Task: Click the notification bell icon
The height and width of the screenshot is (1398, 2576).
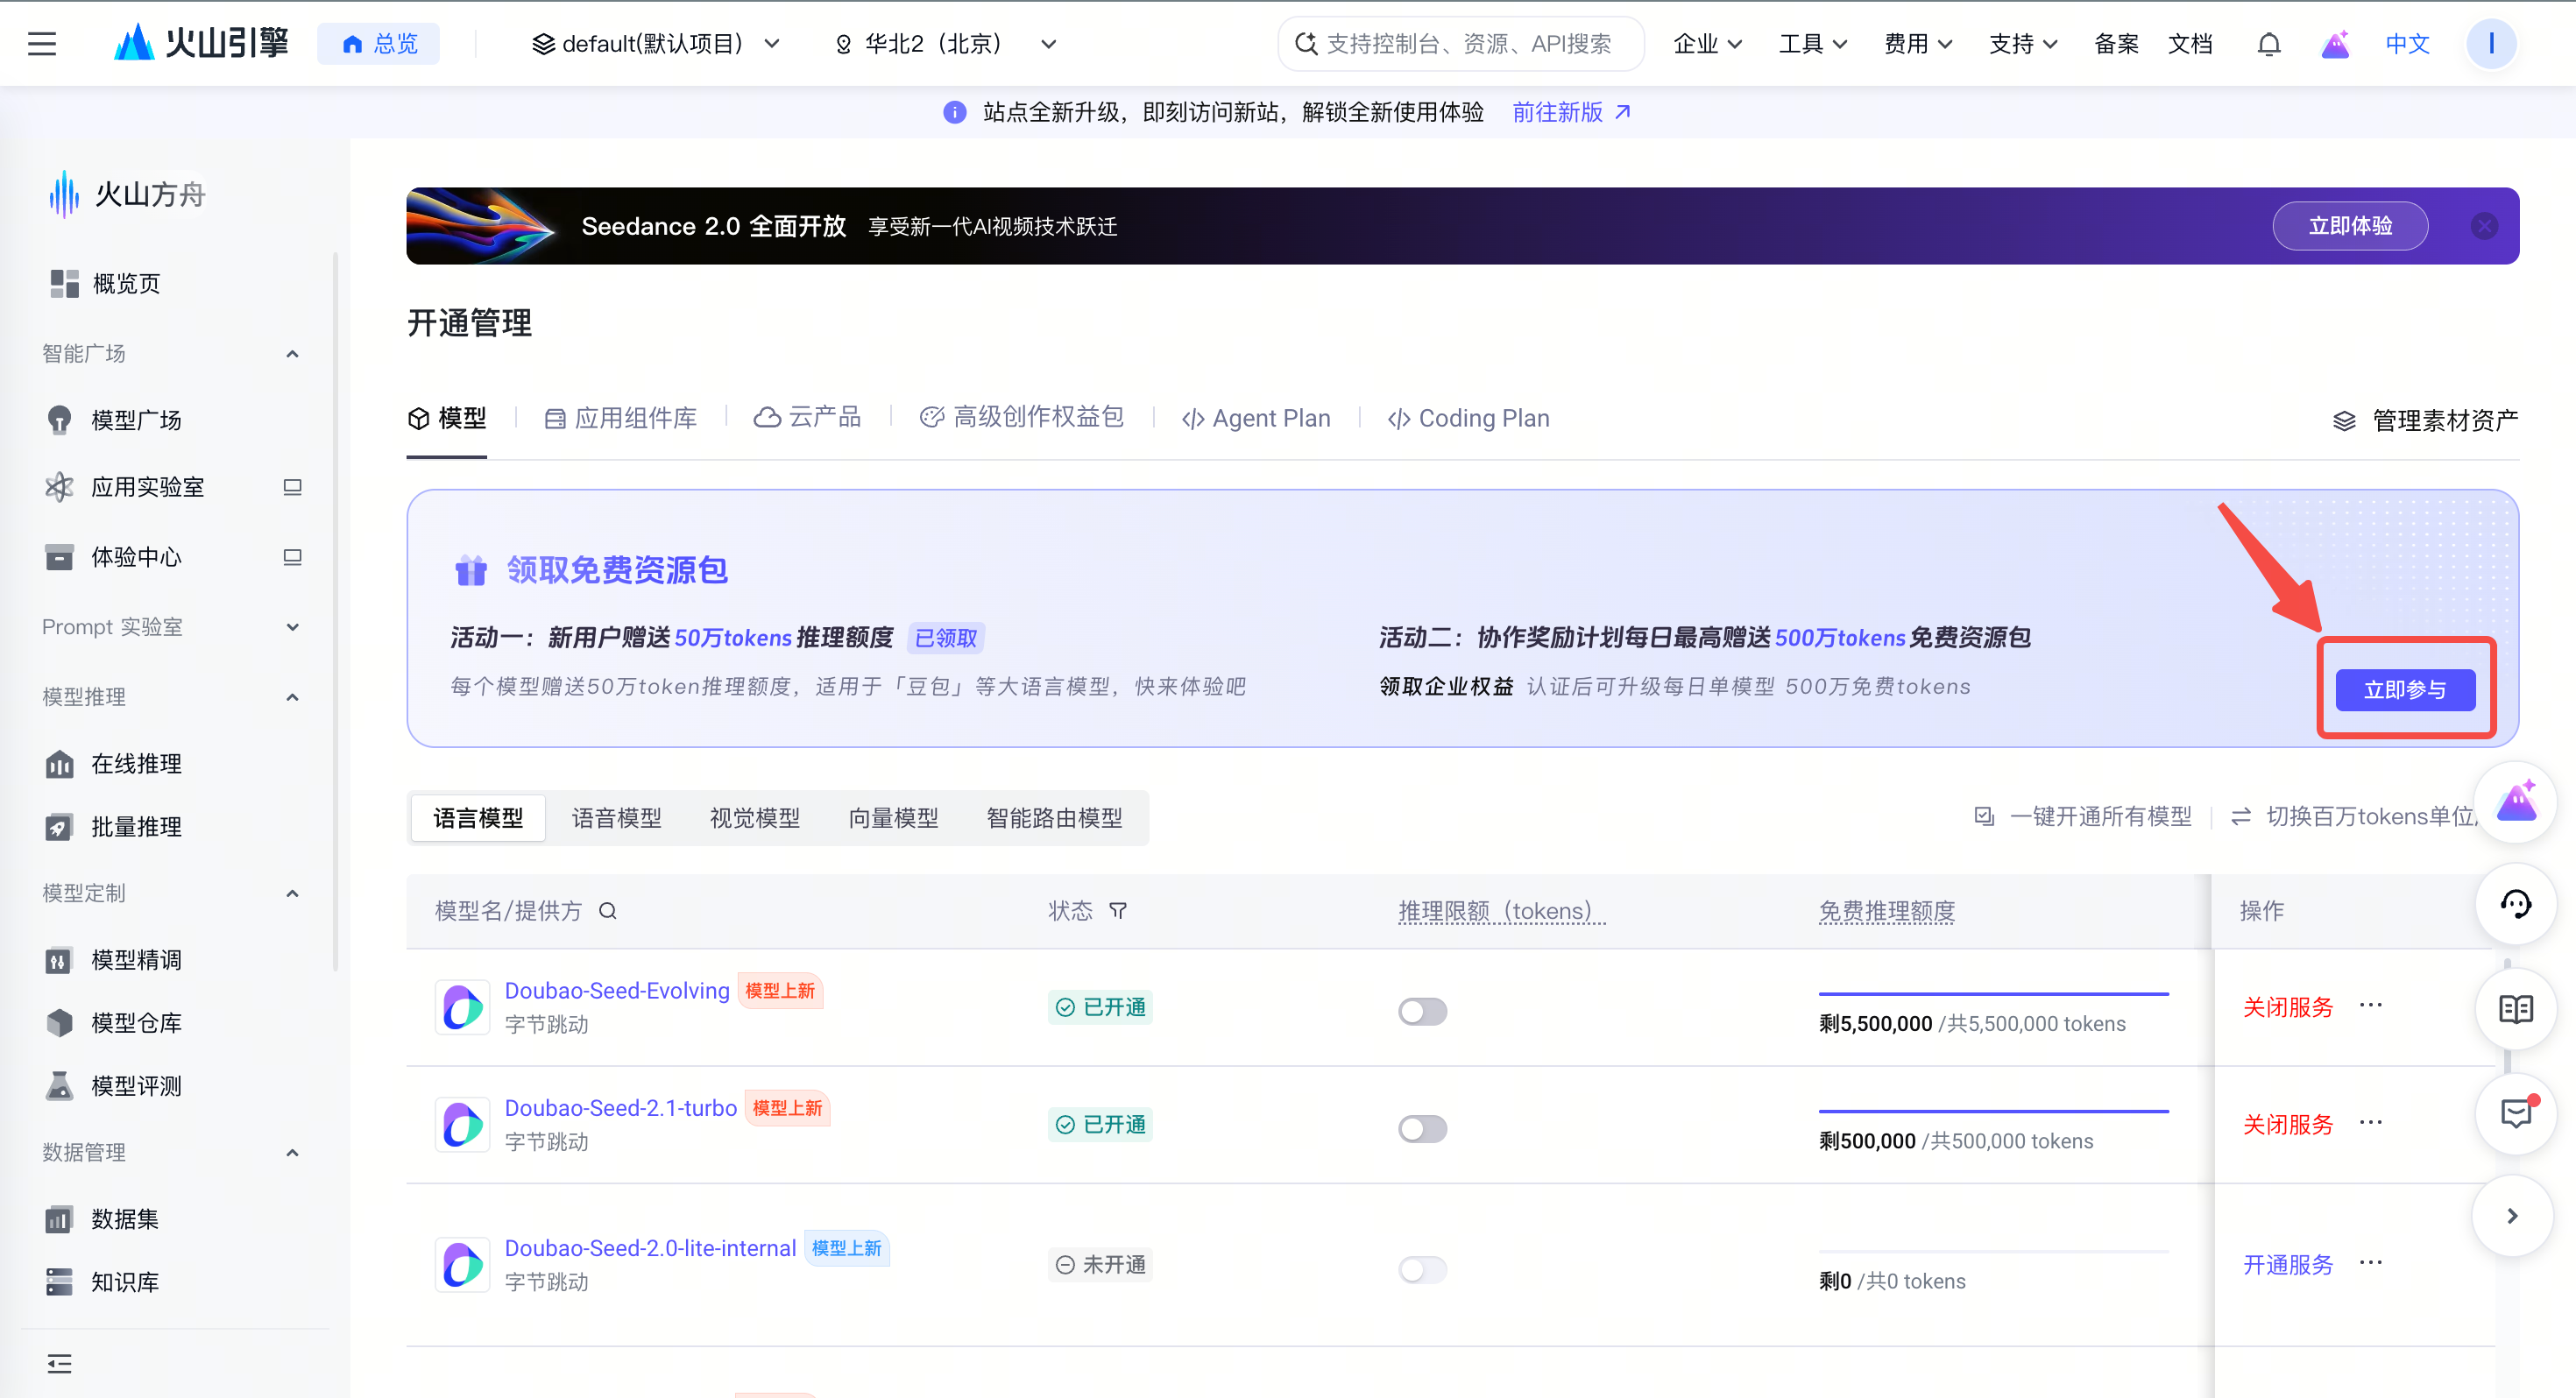Action: coord(2269,44)
